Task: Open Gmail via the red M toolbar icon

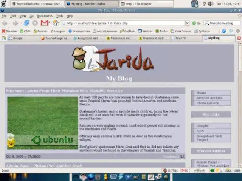Action: 45,23
